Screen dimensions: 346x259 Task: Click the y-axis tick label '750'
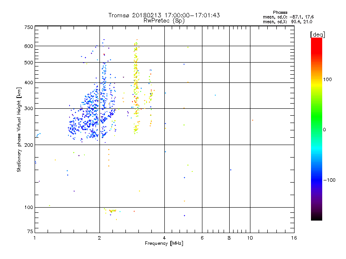tap(29, 27)
